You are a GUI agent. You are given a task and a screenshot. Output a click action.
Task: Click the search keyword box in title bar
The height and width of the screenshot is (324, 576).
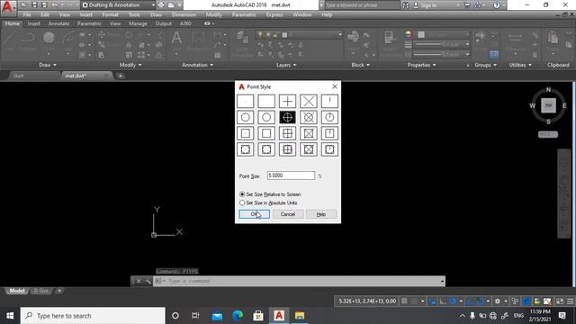point(362,5)
